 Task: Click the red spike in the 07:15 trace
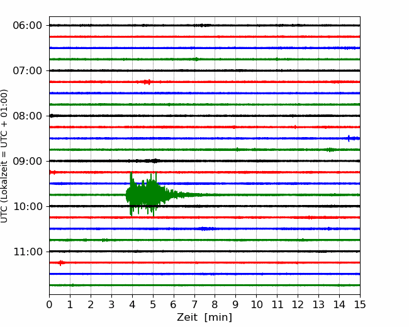click(x=147, y=82)
